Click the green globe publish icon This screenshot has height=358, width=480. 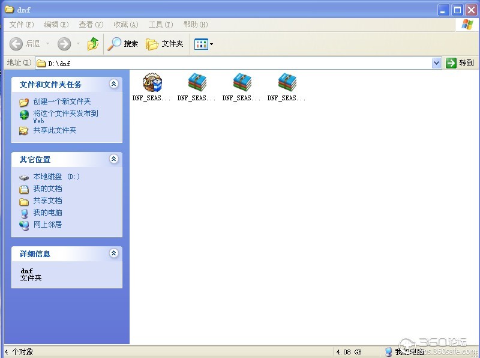tap(24, 115)
